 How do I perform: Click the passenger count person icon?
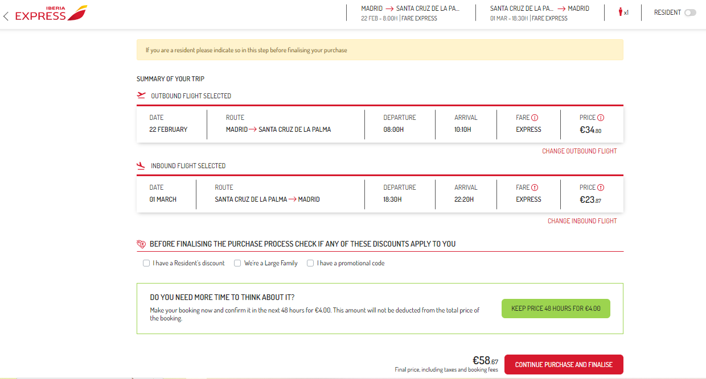621,12
